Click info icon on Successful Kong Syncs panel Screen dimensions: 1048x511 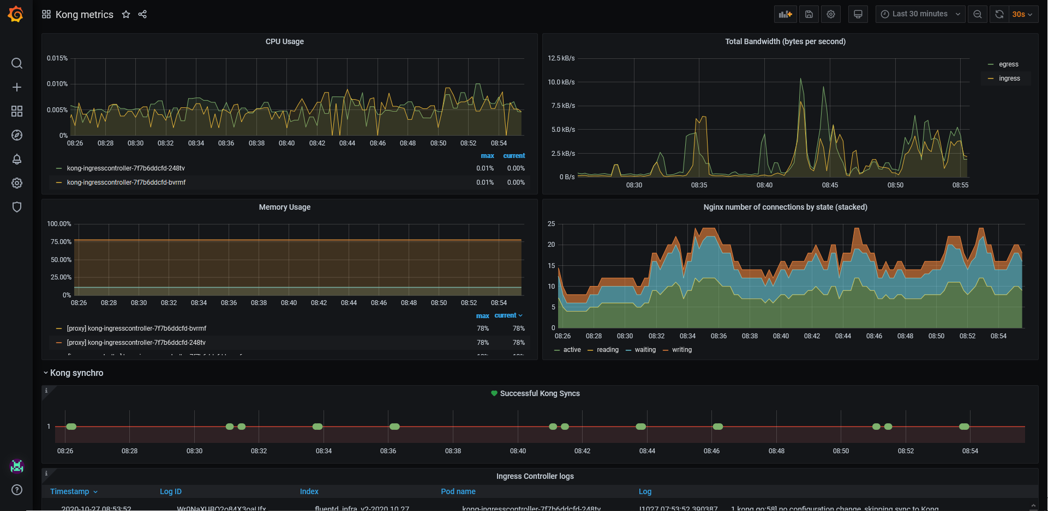(x=46, y=391)
